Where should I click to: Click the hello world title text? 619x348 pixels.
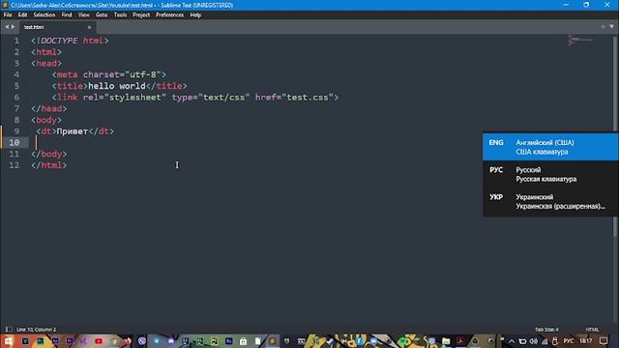[x=117, y=86]
